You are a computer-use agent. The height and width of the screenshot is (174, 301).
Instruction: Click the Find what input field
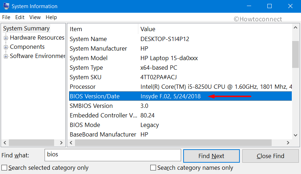click(113, 155)
